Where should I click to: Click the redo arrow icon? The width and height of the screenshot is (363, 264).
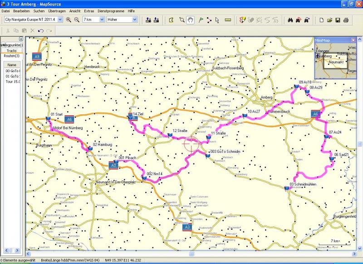tap(49, 31)
